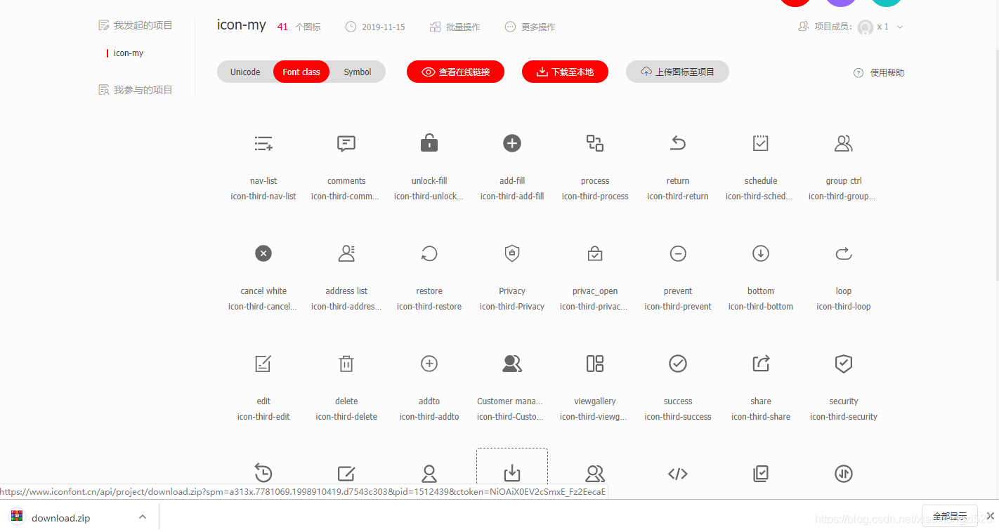Screen dimensions: 999x532
Task: Select the Privacy shield icon
Action: (x=512, y=253)
